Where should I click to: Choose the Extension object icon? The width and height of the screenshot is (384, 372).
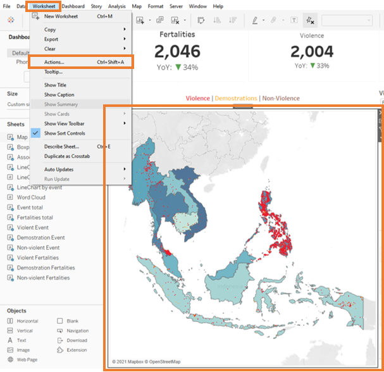pyautogui.click(x=60, y=350)
